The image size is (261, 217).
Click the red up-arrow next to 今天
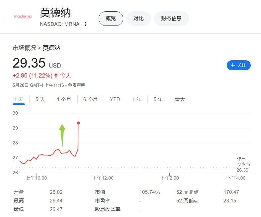(x=56, y=76)
